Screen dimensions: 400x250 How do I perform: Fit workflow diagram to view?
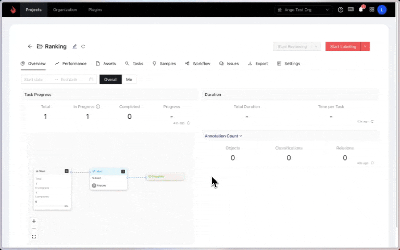(x=34, y=236)
